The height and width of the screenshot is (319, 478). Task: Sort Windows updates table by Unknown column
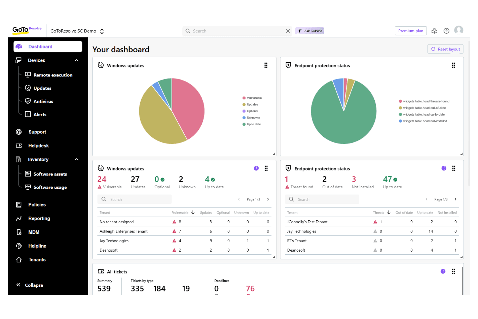(x=242, y=213)
